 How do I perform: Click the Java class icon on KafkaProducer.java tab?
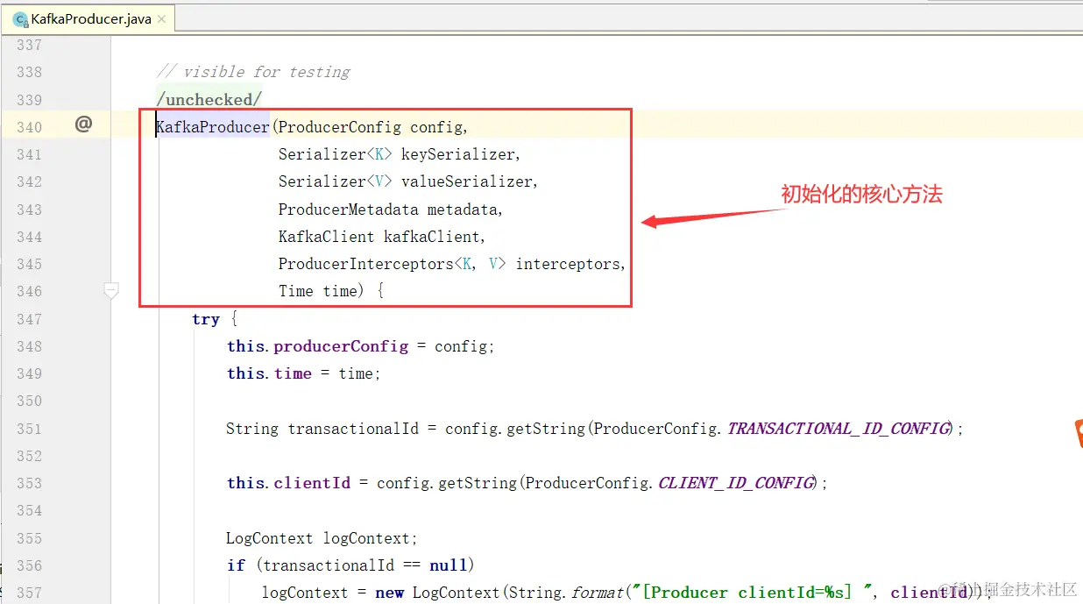[x=20, y=18]
